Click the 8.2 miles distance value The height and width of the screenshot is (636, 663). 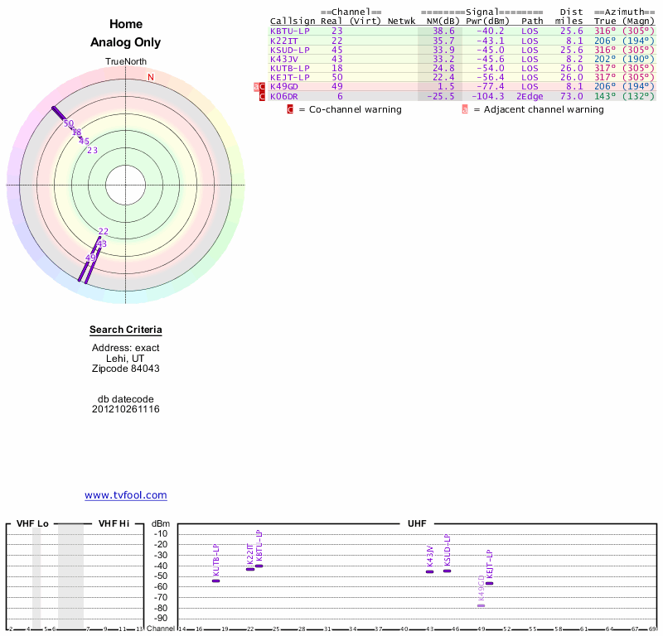(574, 59)
